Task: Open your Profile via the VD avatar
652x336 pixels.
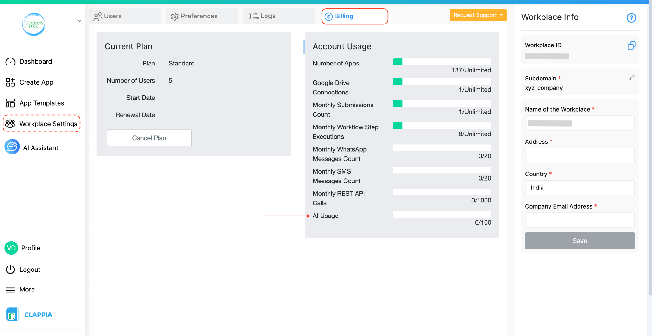Action: pyautogui.click(x=11, y=248)
